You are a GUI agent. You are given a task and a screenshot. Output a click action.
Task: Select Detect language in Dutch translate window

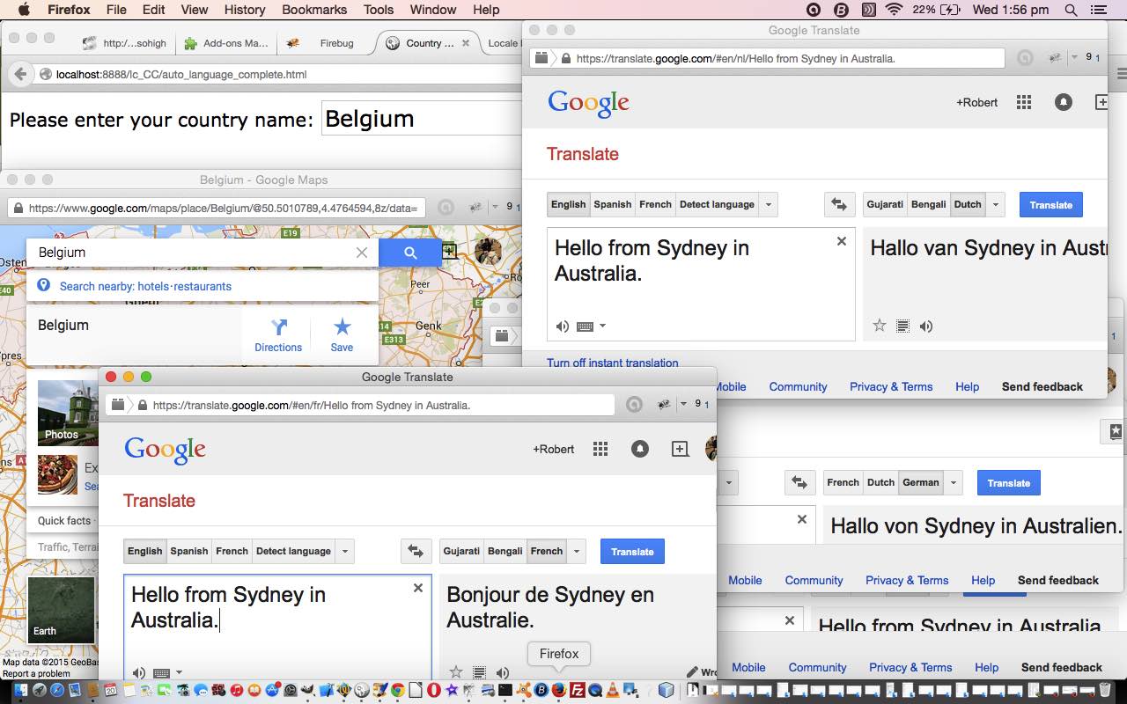[x=717, y=204]
